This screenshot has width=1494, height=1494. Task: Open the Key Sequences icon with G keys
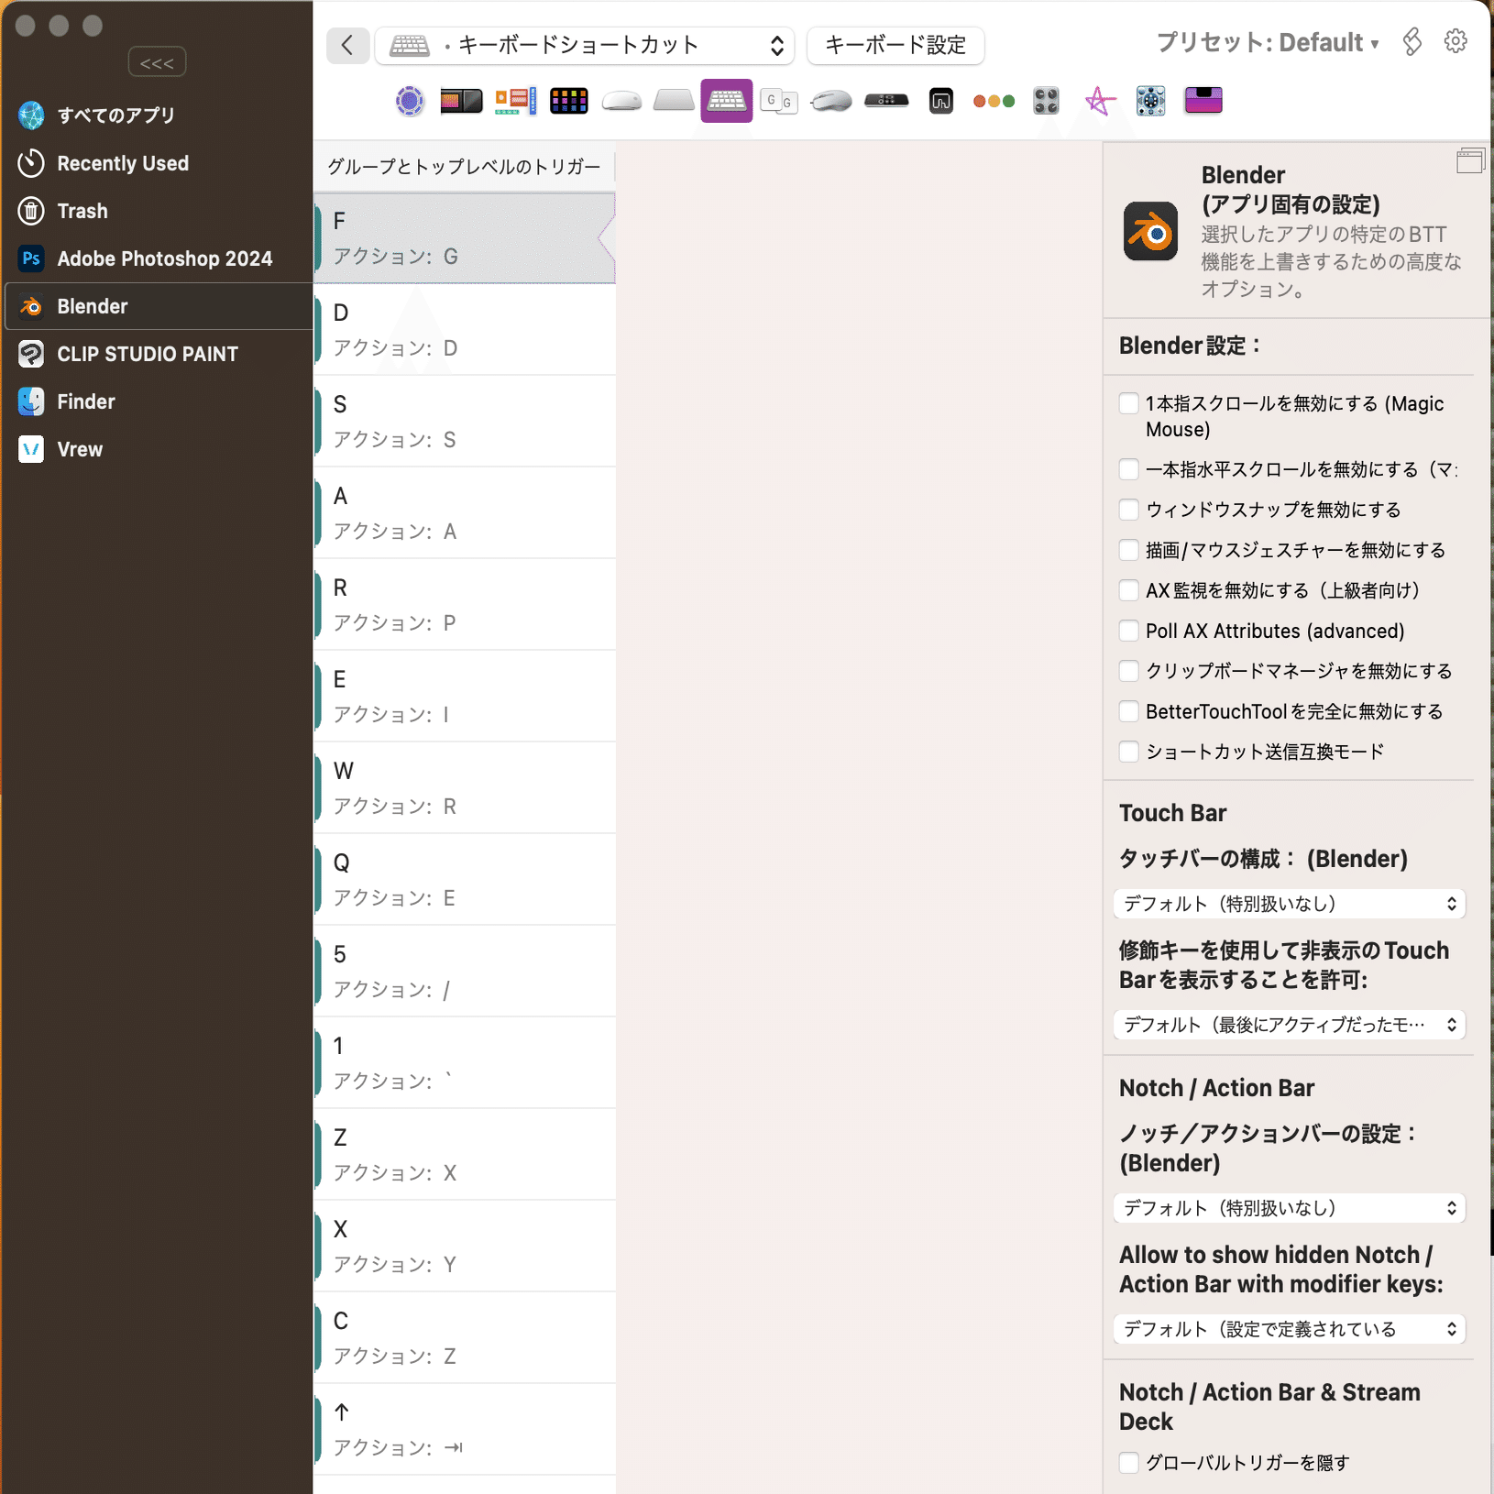coord(779,101)
